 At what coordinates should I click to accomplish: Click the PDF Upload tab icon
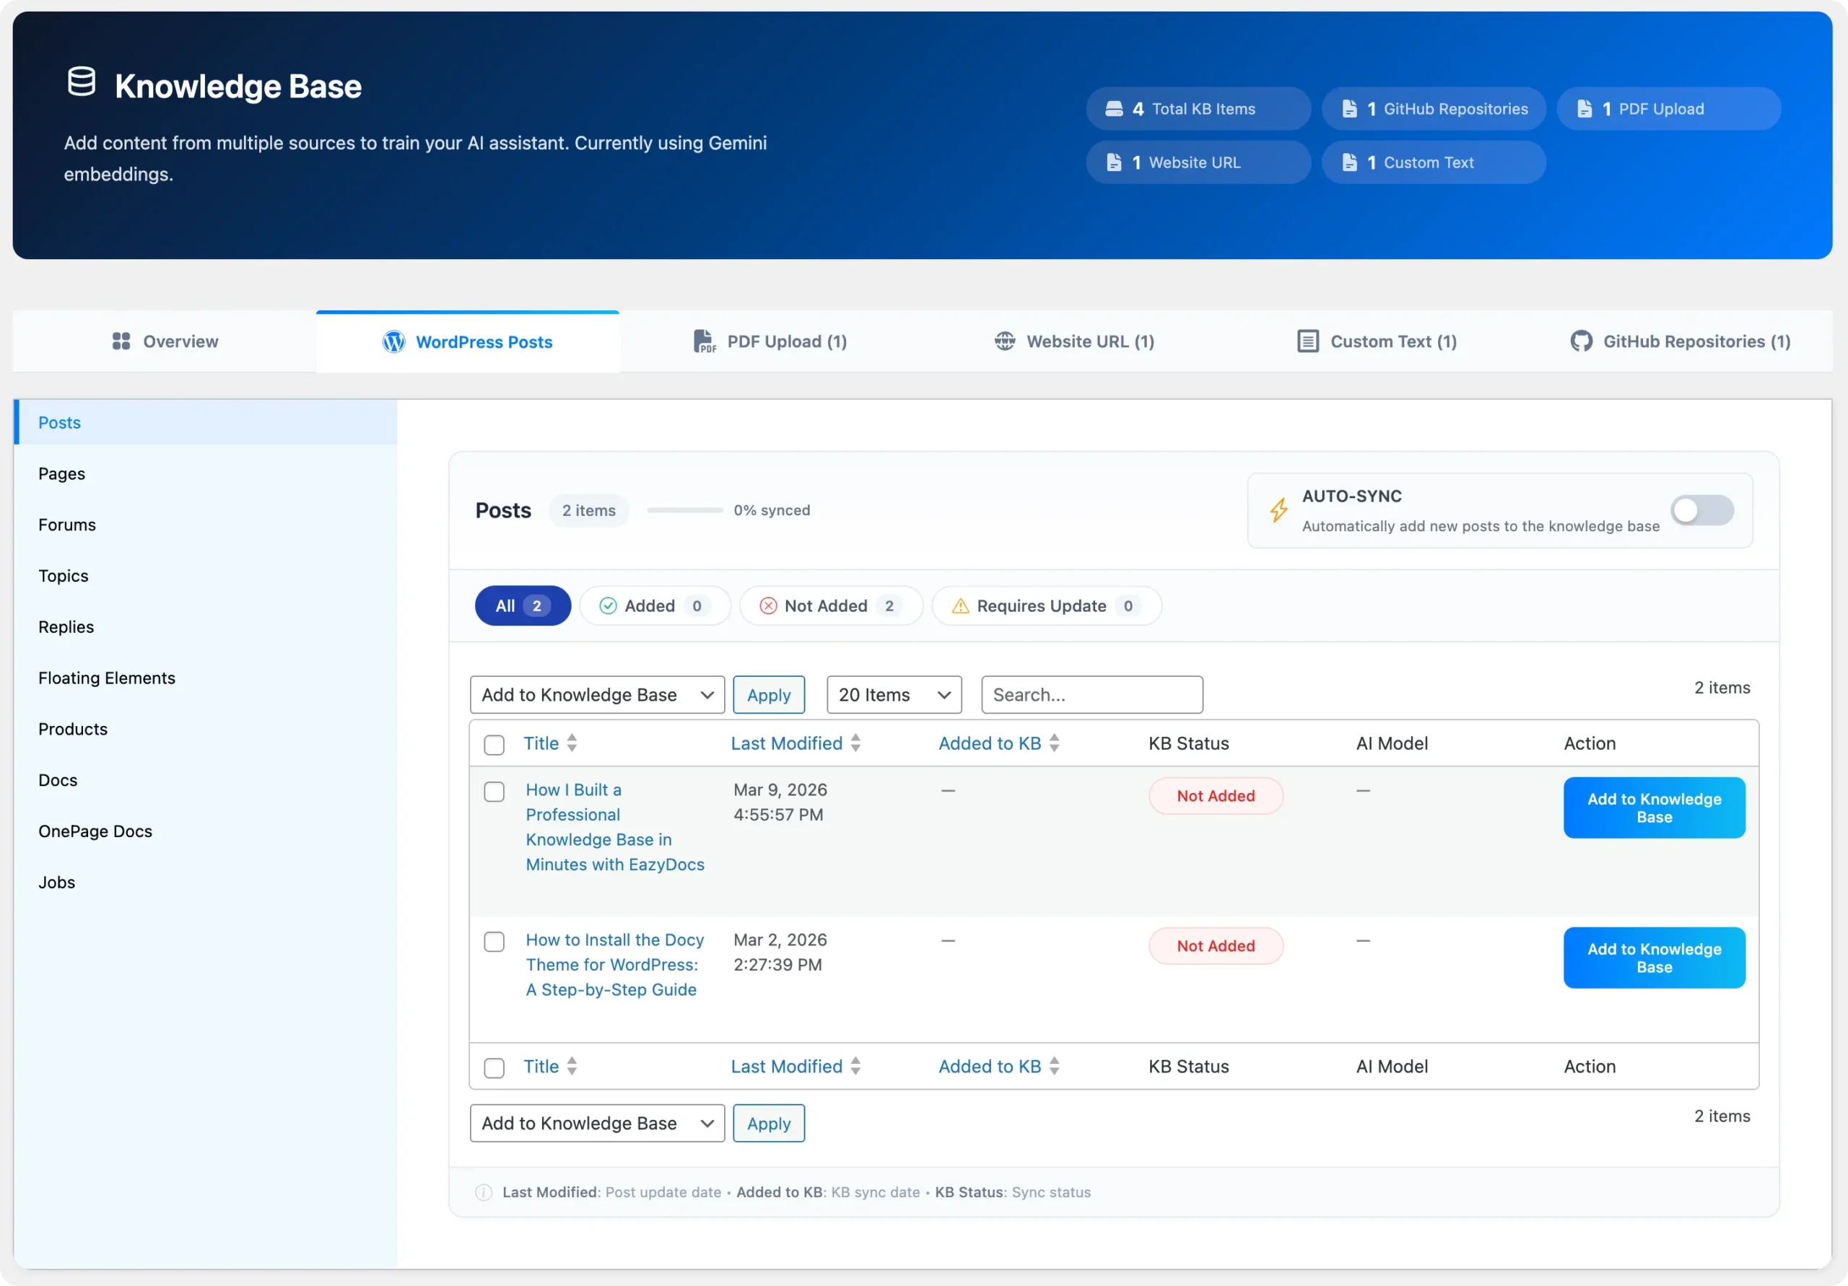(705, 341)
